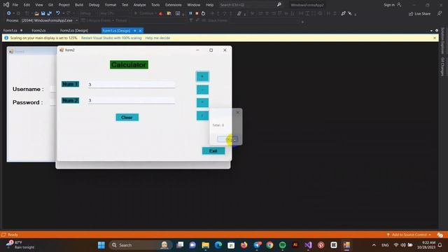Click the Open File folder toolbar icon
Viewport: 448px width, 252px height.
click(36, 13)
